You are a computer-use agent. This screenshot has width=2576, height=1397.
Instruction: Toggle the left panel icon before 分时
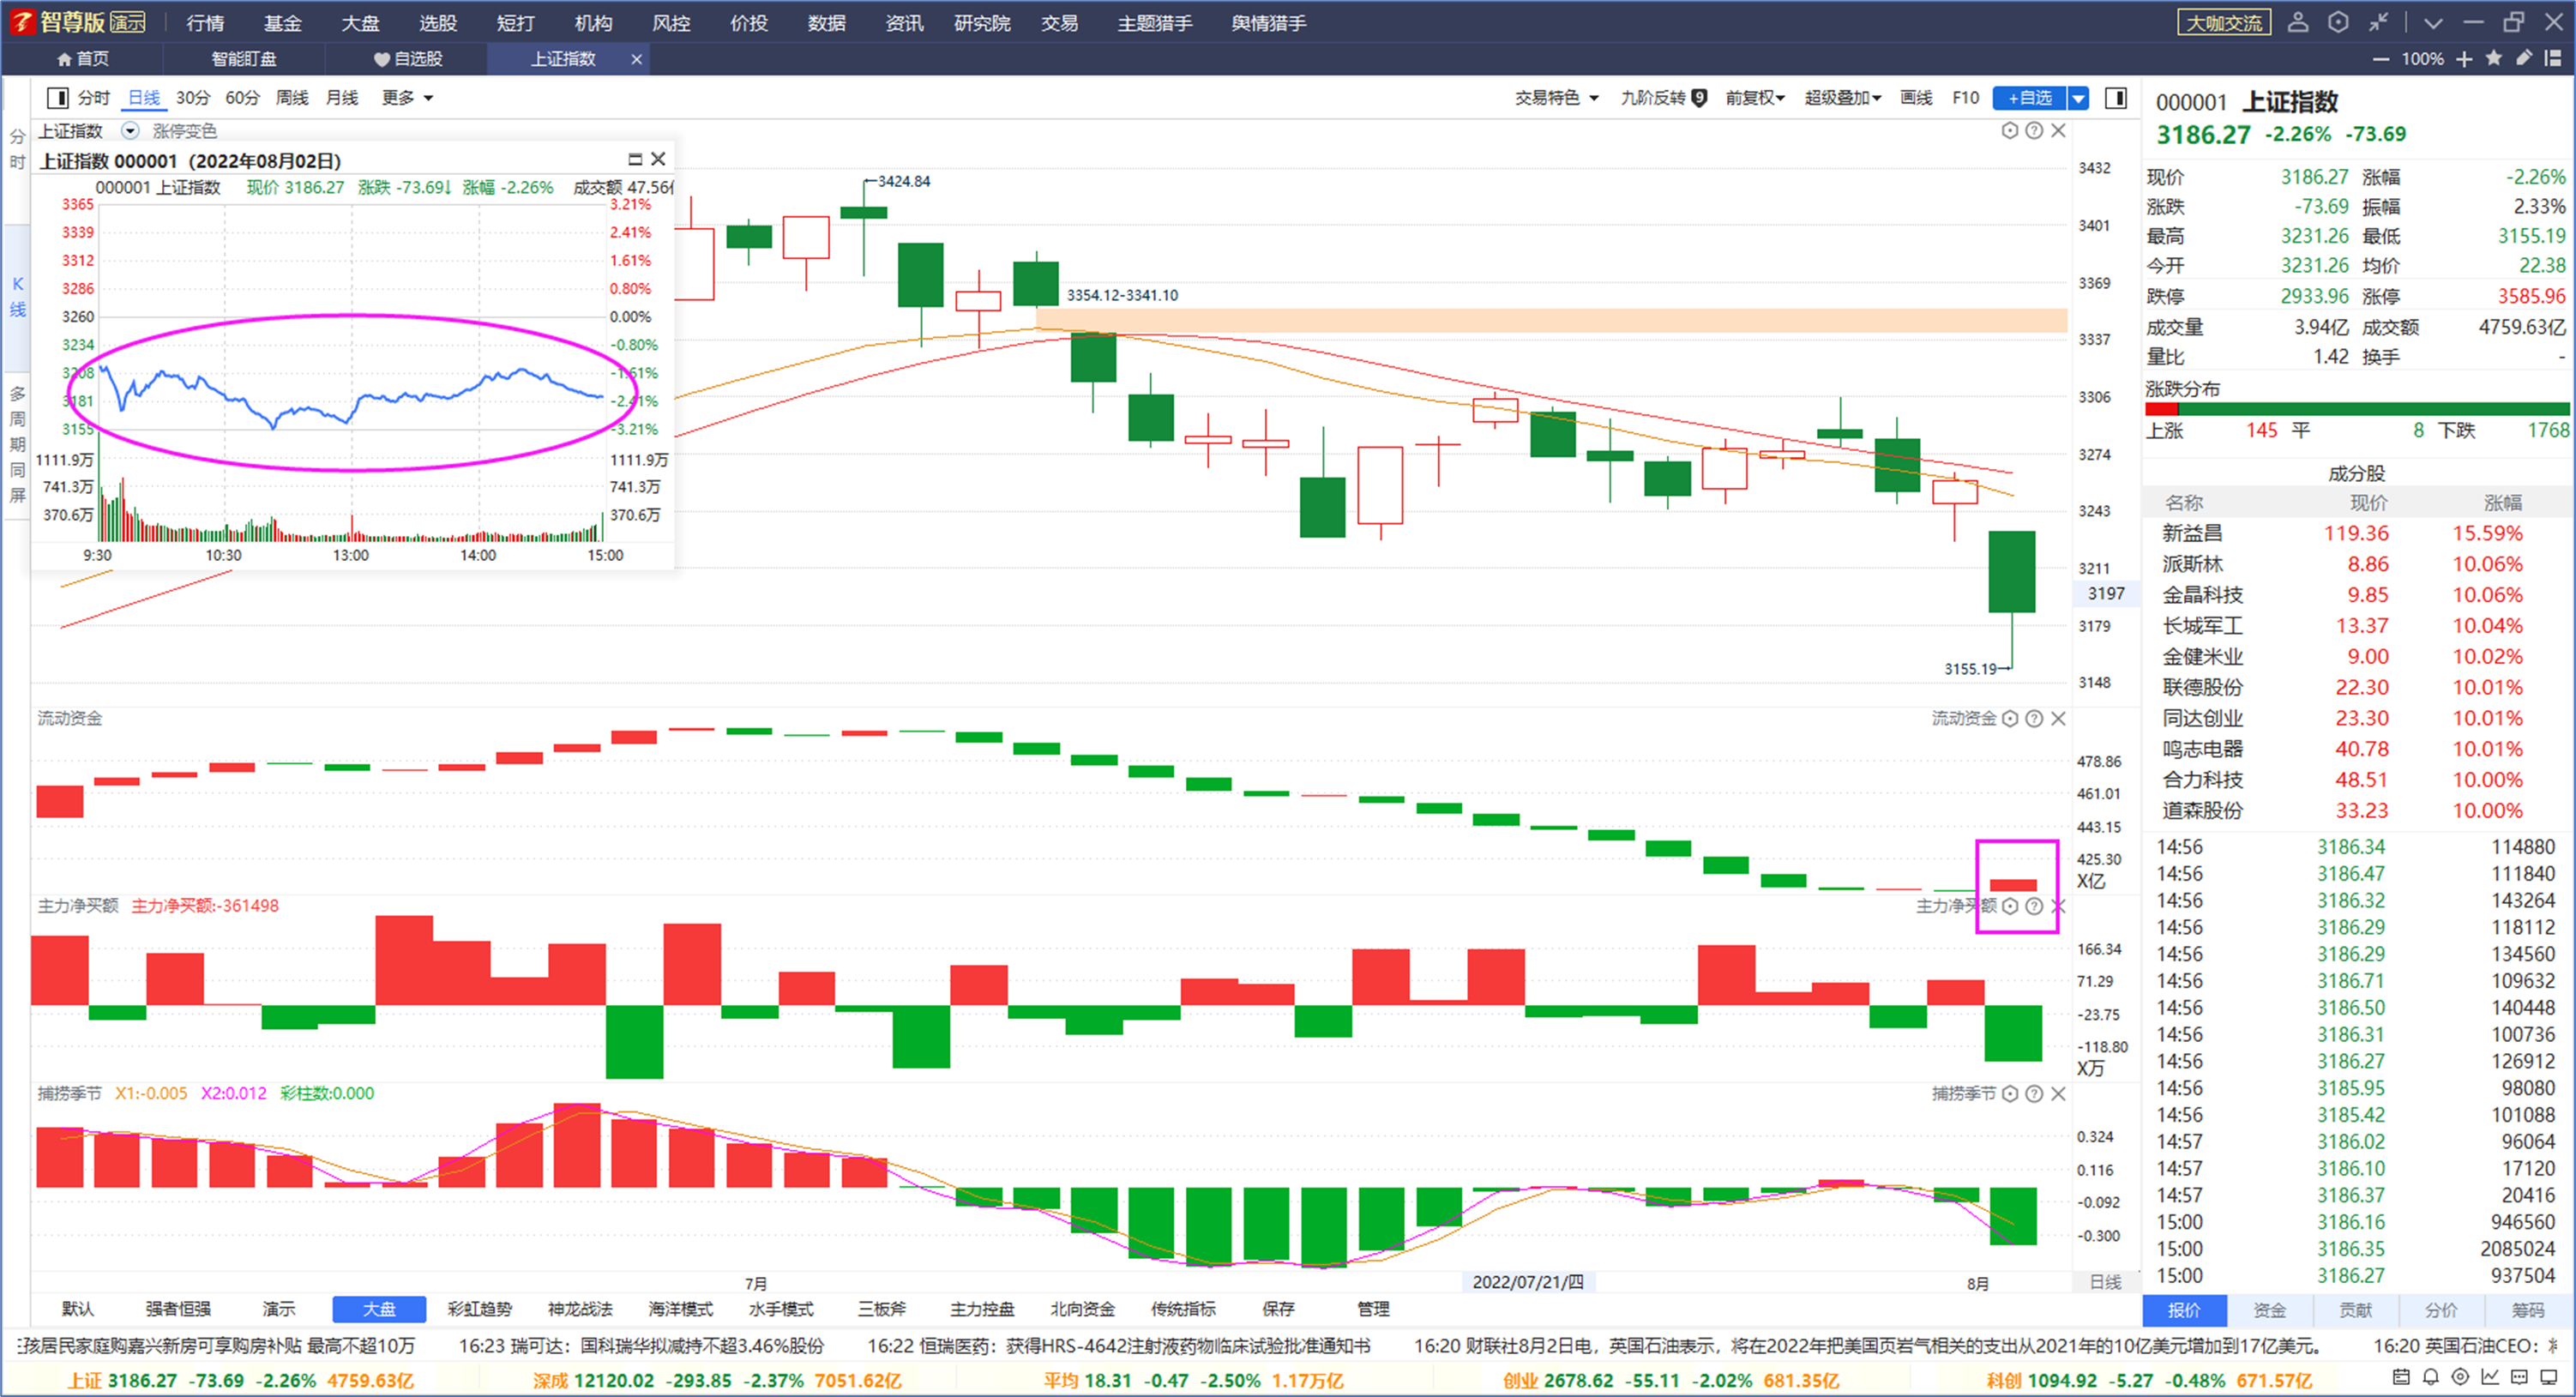(x=58, y=97)
